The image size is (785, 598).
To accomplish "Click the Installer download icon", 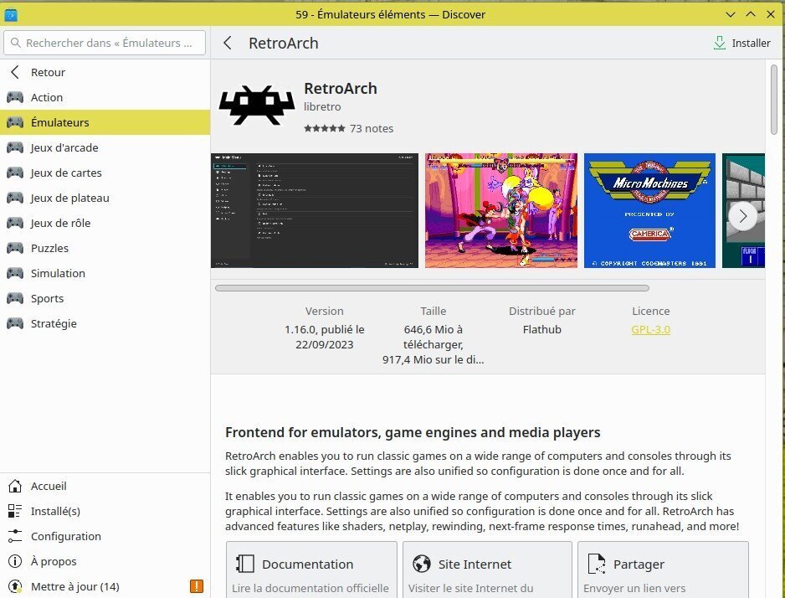I will pyautogui.click(x=719, y=43).
